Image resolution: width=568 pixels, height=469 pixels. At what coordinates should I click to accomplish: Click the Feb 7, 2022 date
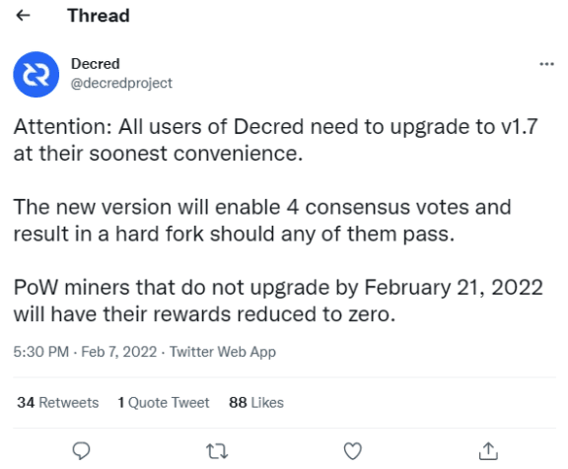coord(118,352)
